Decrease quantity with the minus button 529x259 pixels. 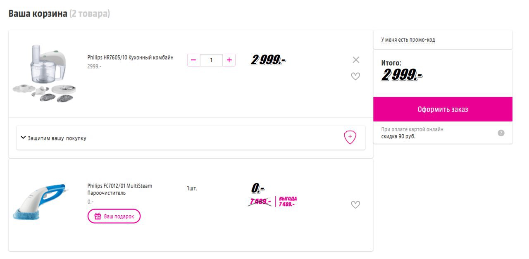pyautogui.click(x=193, y=60)
